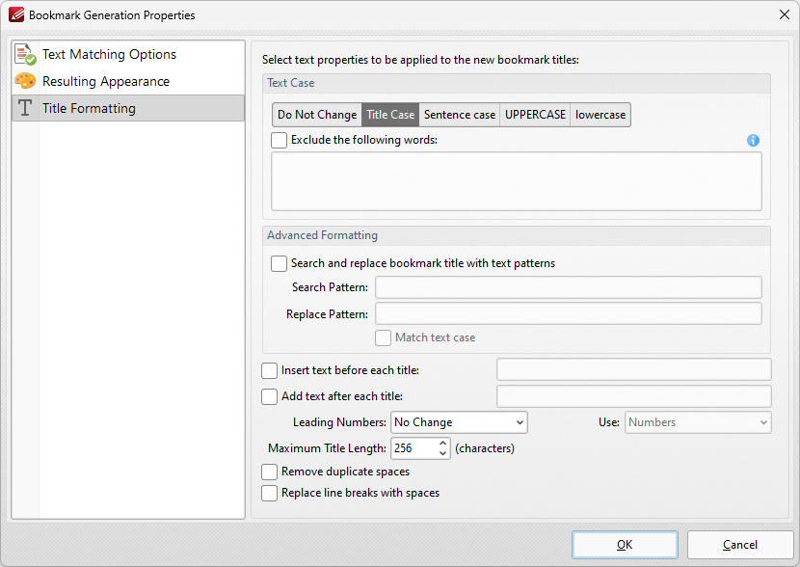Choose the Do Not Change case option

pyautogui.click(x=317, y=115)
